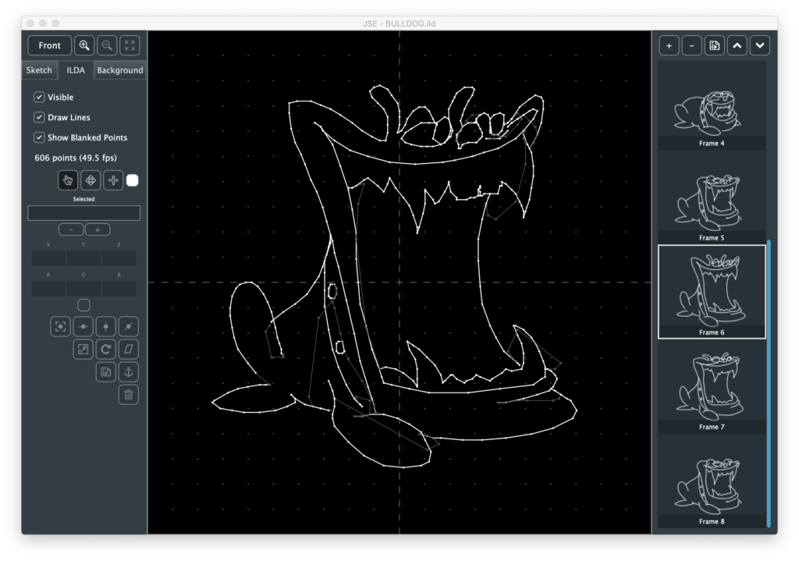Switch to the Sketch tab

click(39, 70)
